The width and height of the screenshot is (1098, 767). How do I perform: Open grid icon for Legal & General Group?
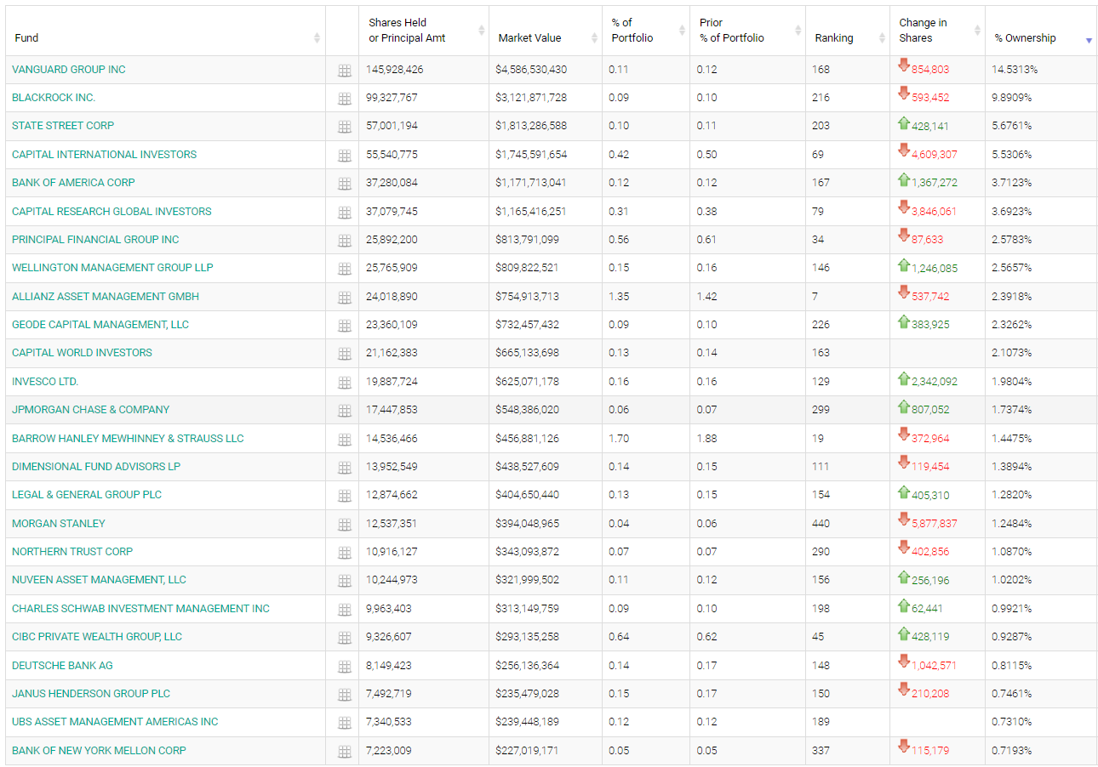point(344,497)
